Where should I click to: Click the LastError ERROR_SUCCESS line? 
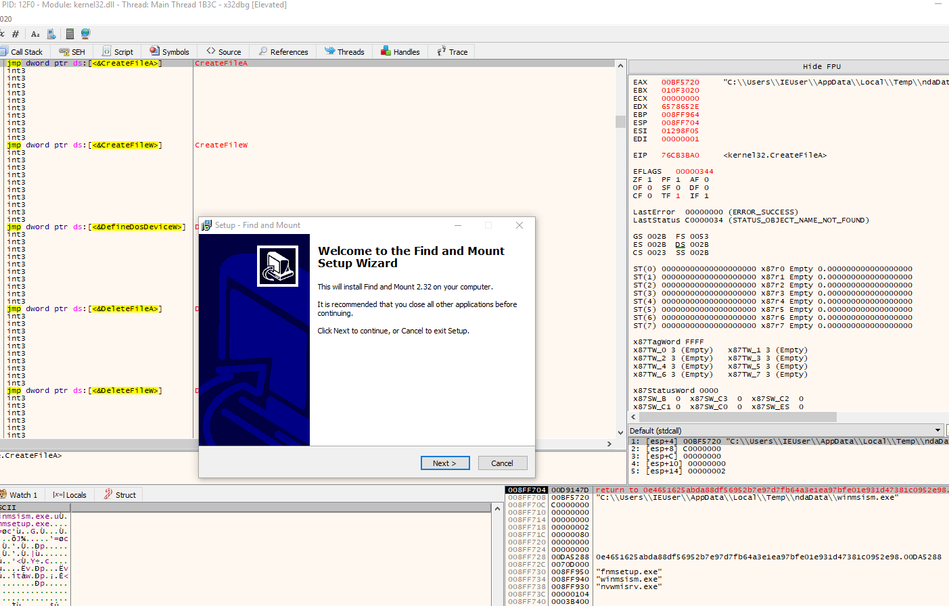[716, 212]
